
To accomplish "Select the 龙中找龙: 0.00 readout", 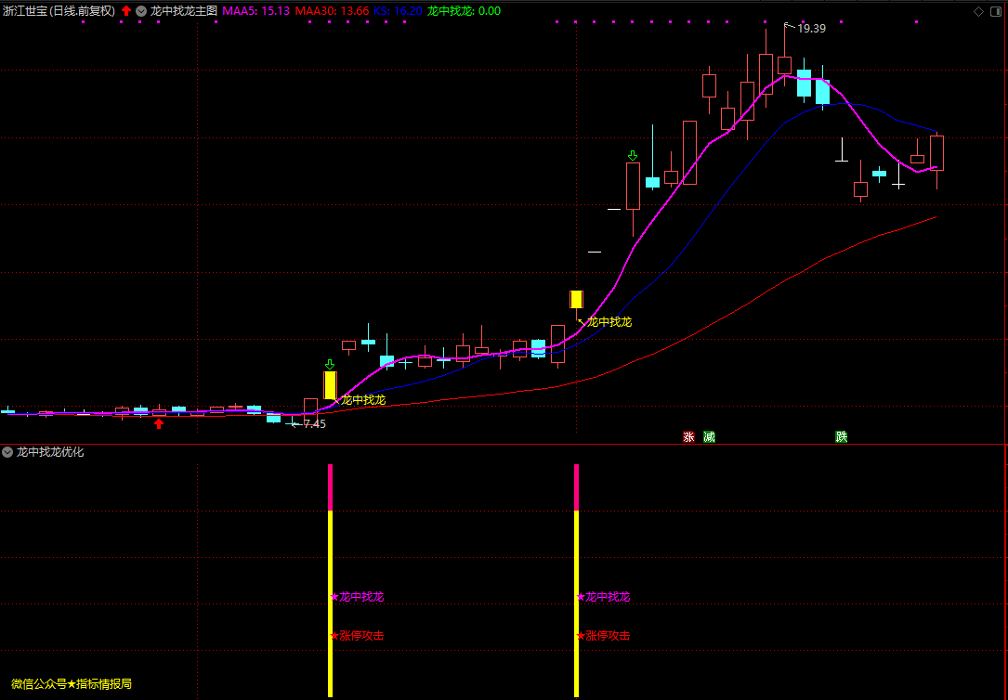I will pos(465,11).
